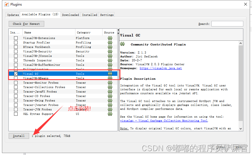Click community source icon for Tracer-JavaFX Probes row

pos(110,92)
